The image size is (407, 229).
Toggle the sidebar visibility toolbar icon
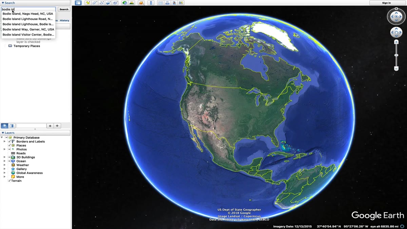78,3
